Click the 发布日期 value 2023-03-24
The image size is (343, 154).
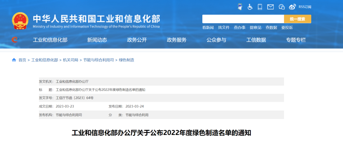click(135, 106)
